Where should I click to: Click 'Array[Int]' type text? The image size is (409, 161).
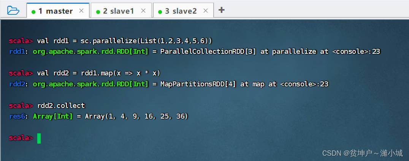click(x=53, y=116)
